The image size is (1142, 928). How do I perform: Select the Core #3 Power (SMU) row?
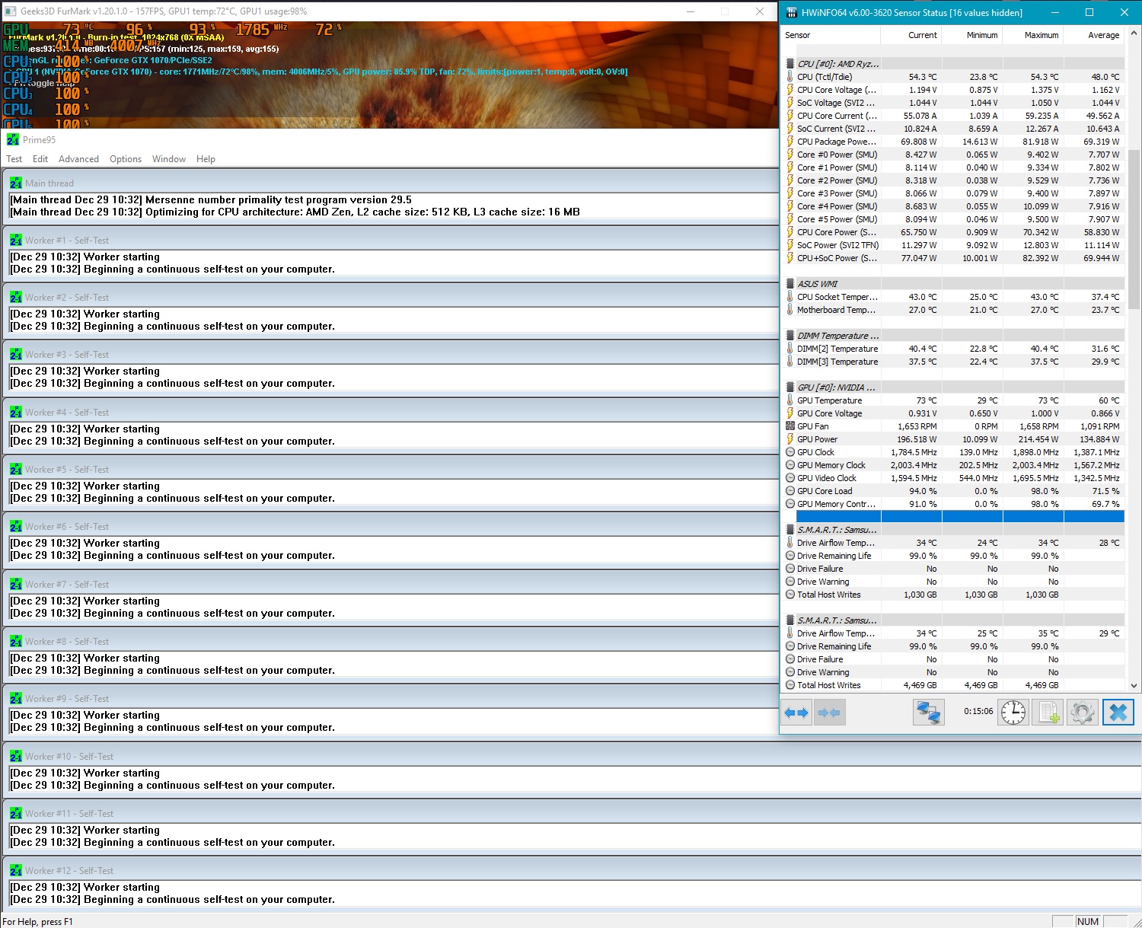pos(954,193)
